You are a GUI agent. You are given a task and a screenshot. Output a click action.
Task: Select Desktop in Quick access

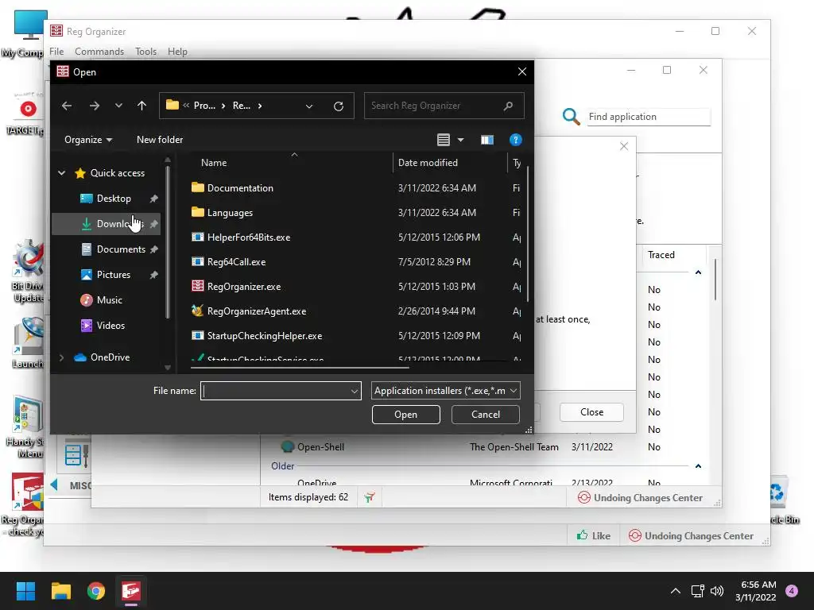[114, 198]
